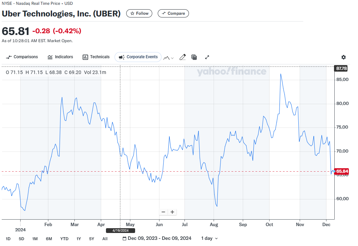Select the YTD time range
The height and width of the screenshot is (246, 358).
click(x=64, y=239)
